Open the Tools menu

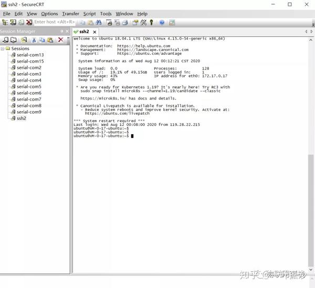click(106, 14)
